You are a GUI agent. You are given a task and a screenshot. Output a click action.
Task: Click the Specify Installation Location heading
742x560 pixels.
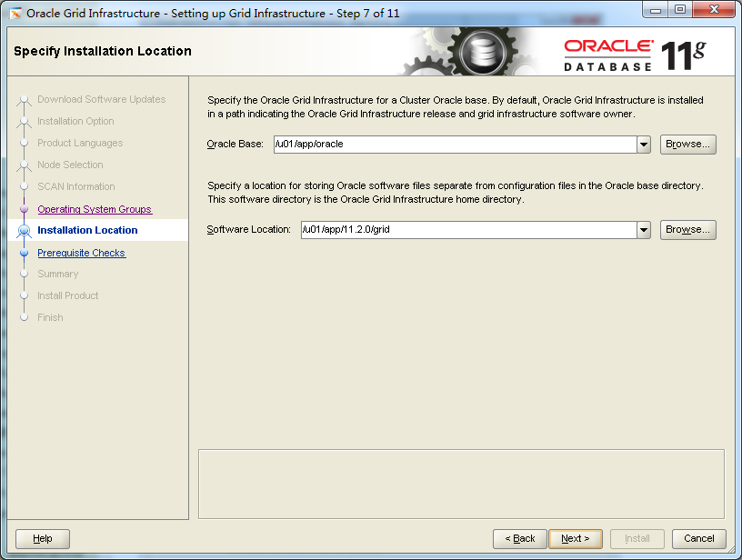click(x=103, y=51)
